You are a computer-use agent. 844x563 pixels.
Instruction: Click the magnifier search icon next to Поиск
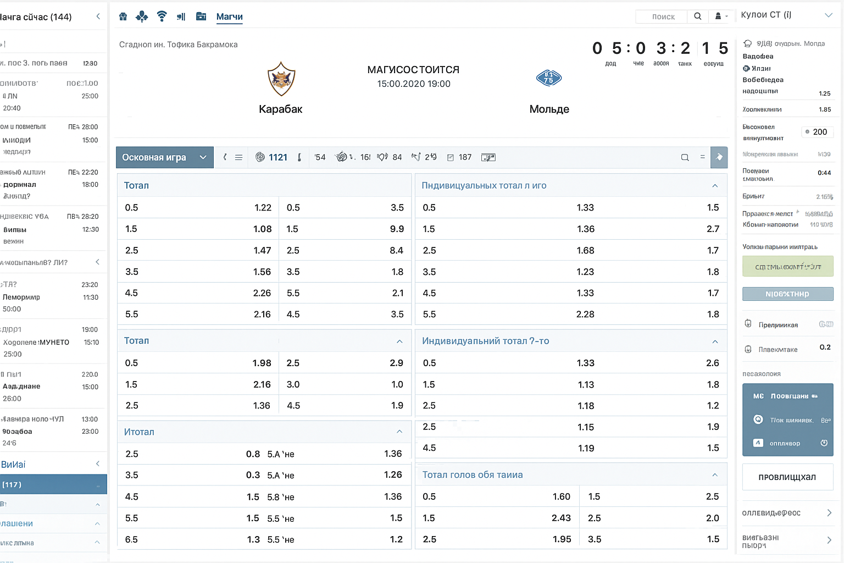click(x=697, y=16)
